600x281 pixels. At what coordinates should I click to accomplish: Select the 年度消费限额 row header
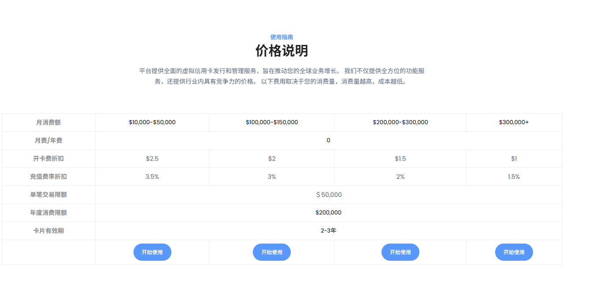click(x=48, y=213)
